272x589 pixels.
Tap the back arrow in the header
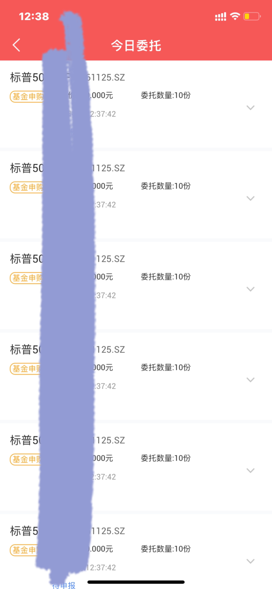tap(16, 45)
